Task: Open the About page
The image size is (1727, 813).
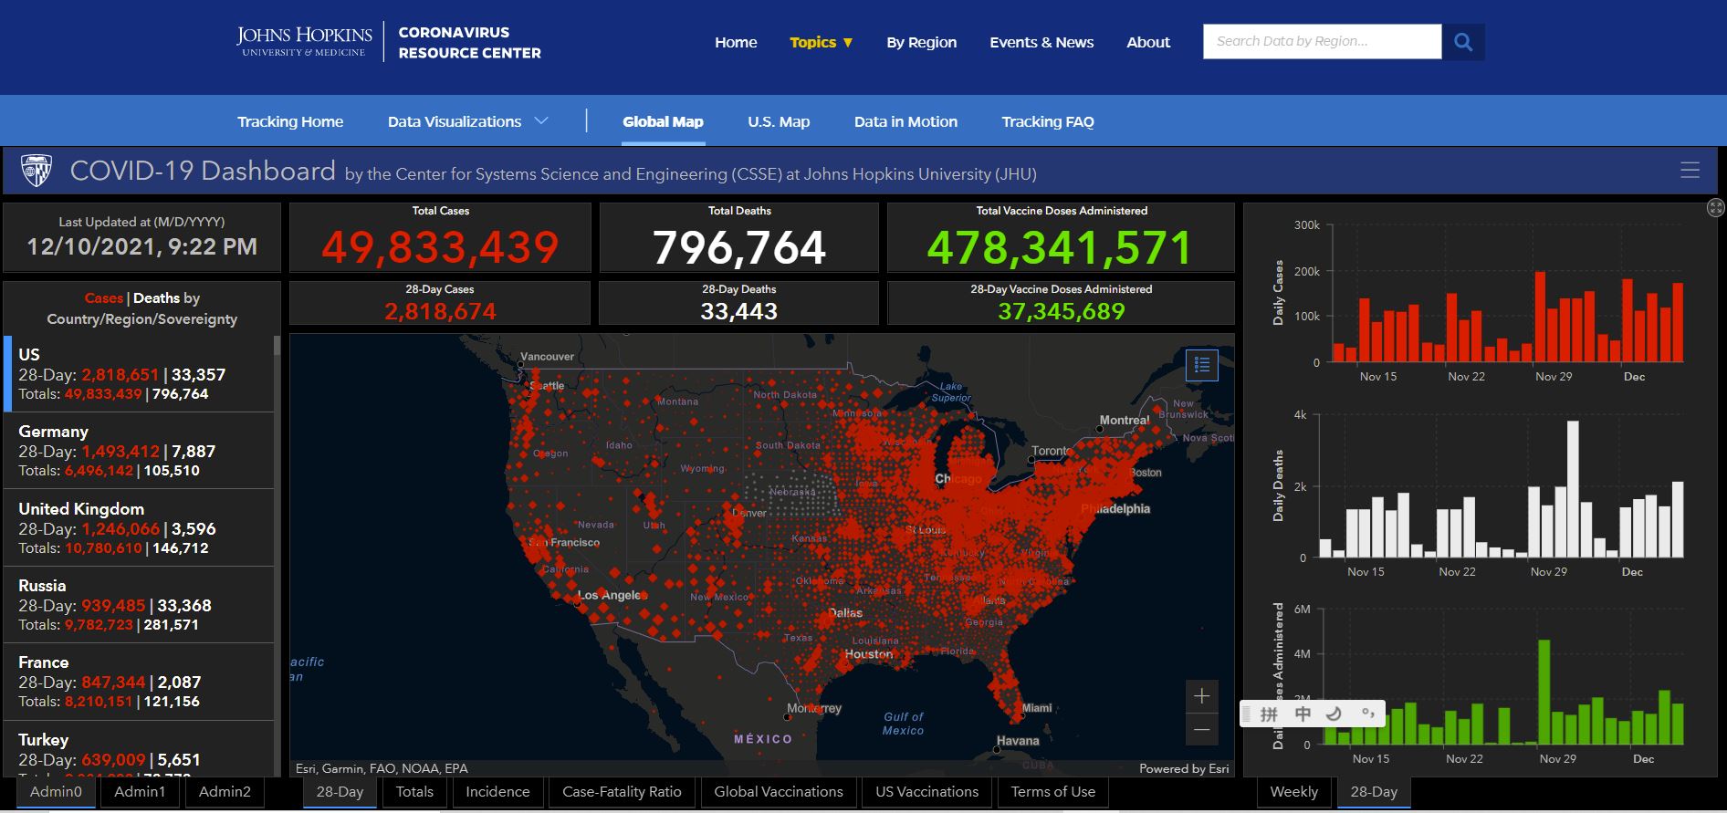Action: coord(1148,42)
